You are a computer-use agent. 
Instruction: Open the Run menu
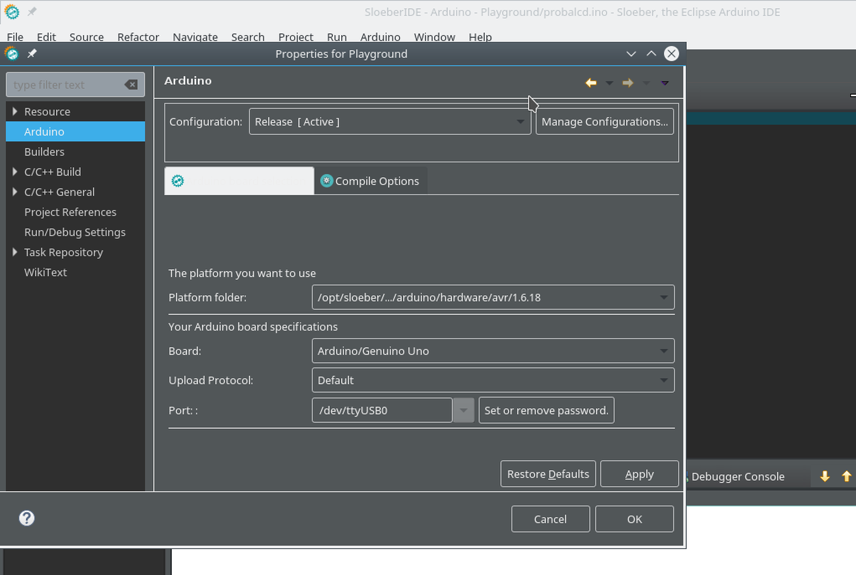click(336, 37)
